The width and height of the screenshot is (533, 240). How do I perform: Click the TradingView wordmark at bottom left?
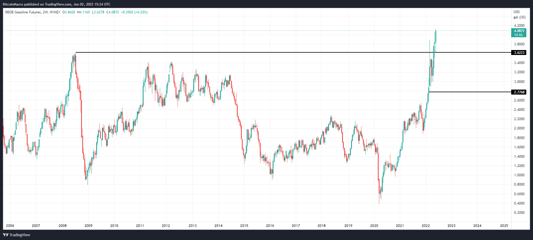click(x=20, y=235)
